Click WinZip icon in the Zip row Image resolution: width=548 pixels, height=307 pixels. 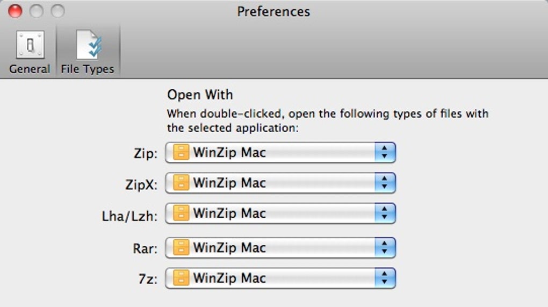pos(181,153)
